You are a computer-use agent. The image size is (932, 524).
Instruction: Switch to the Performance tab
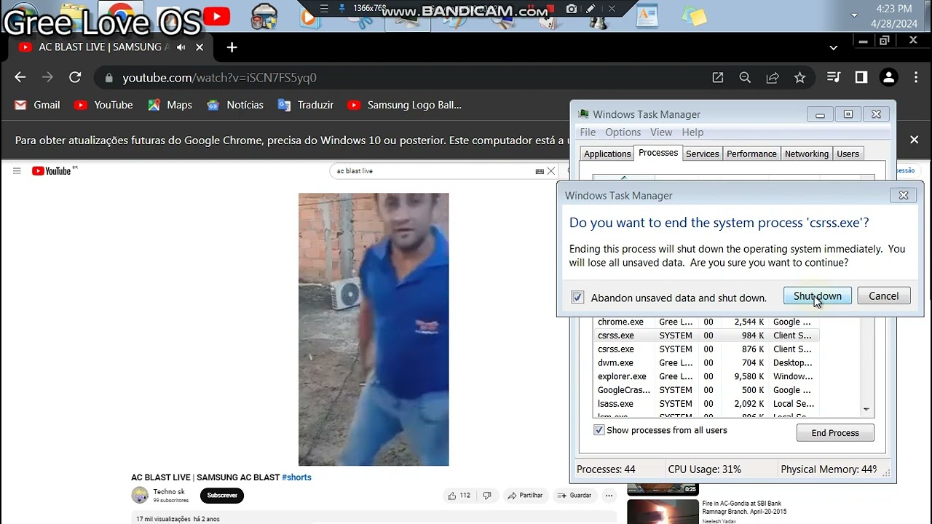tap(751, 154)
